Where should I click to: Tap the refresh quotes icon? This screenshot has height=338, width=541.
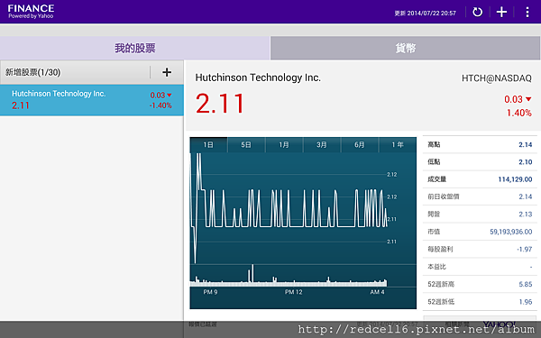(x=478, y=12)
